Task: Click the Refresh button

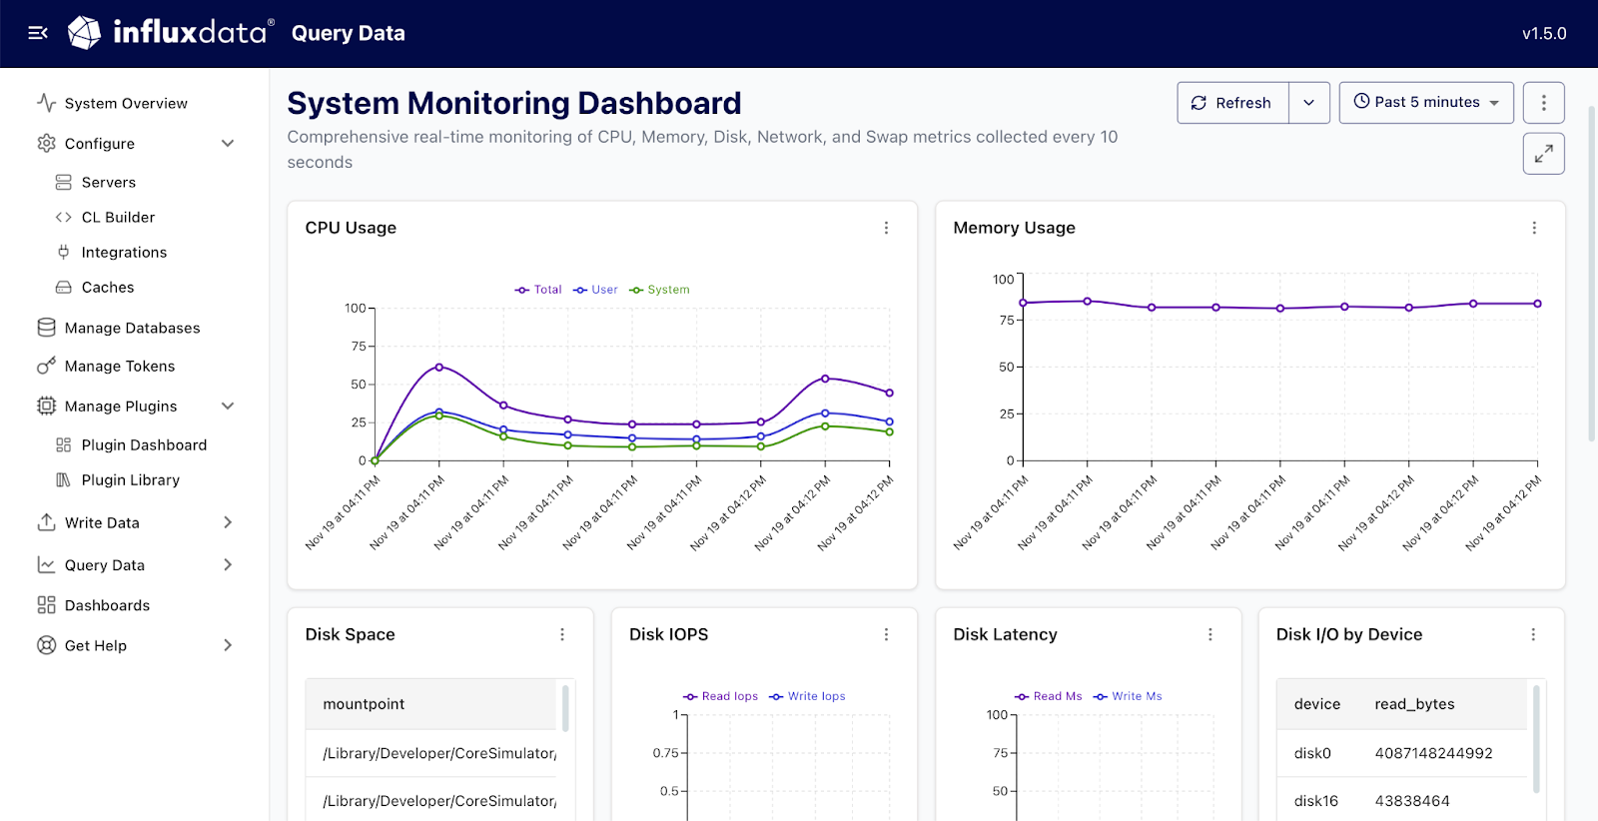Action: [1233, 103]
